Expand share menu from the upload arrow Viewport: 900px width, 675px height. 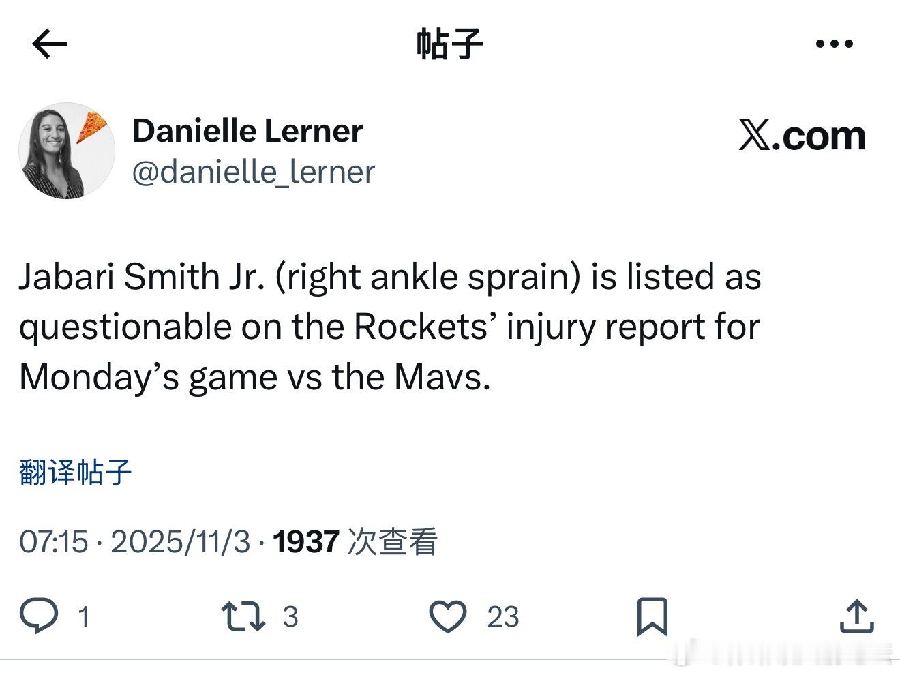pyautogui.click(x=858, y=618)
